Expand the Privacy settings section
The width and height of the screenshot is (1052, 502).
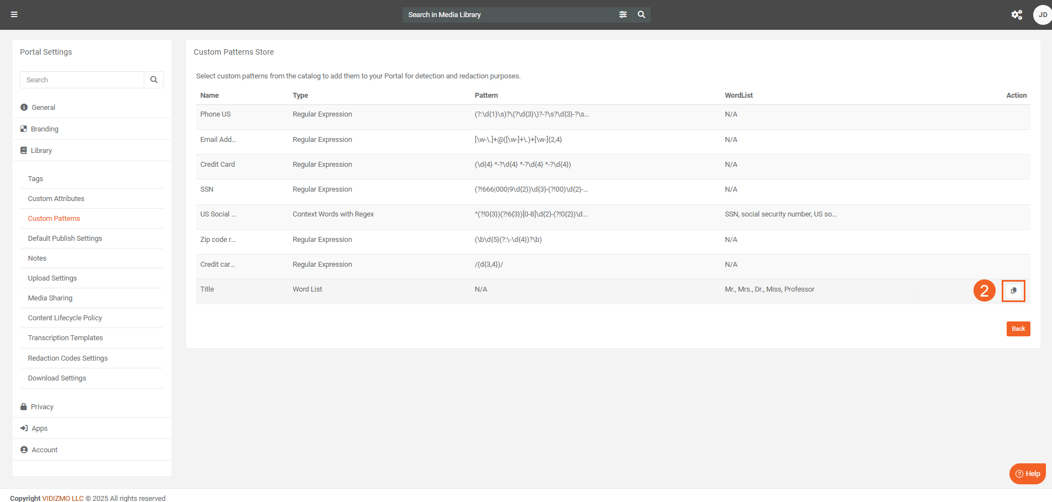tap(42, 407)
